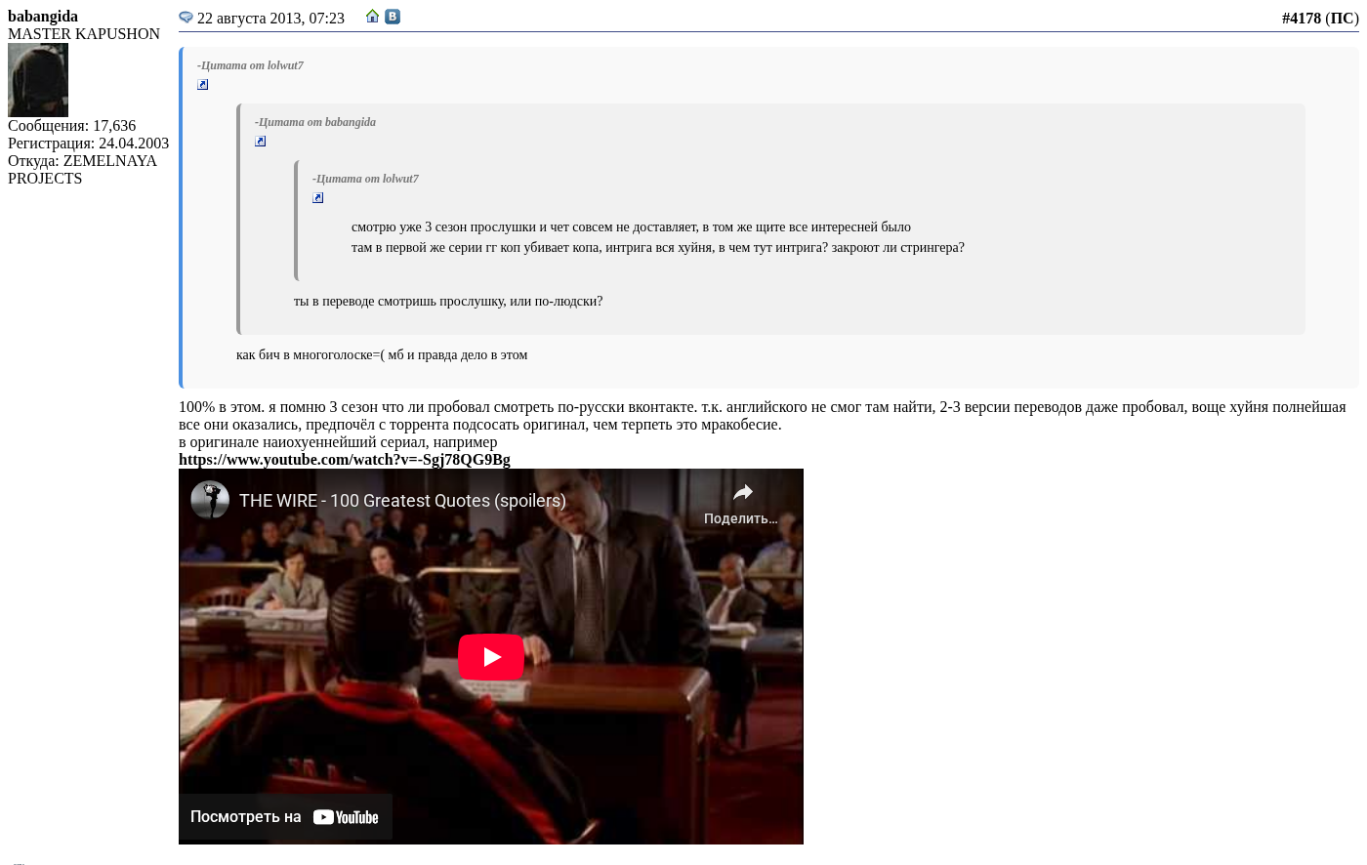The height and width of the screenshot is (865, 1367).
Task: Click the speech bubble icon beside post date
Action: [x=186, y=18]
